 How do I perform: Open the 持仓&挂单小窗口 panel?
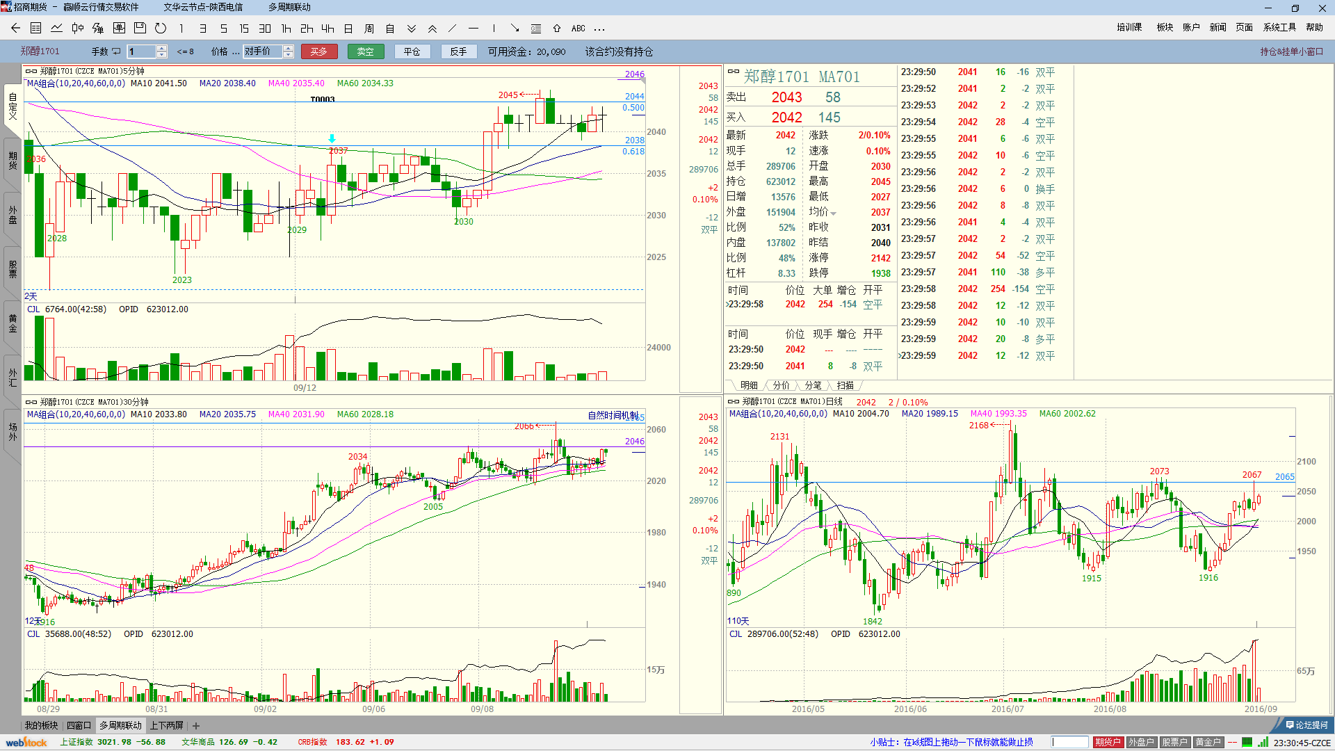(1292, 51)
